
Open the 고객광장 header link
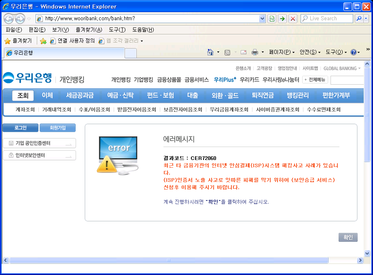point(264,68)
